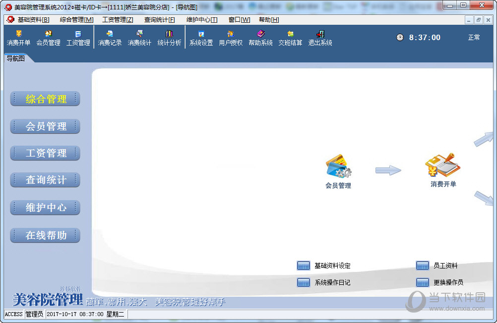Click 退出系统 toolbar icon
The height and width of the screenshot is (323, 497).
pyautogui.click(x=320, y=38)
